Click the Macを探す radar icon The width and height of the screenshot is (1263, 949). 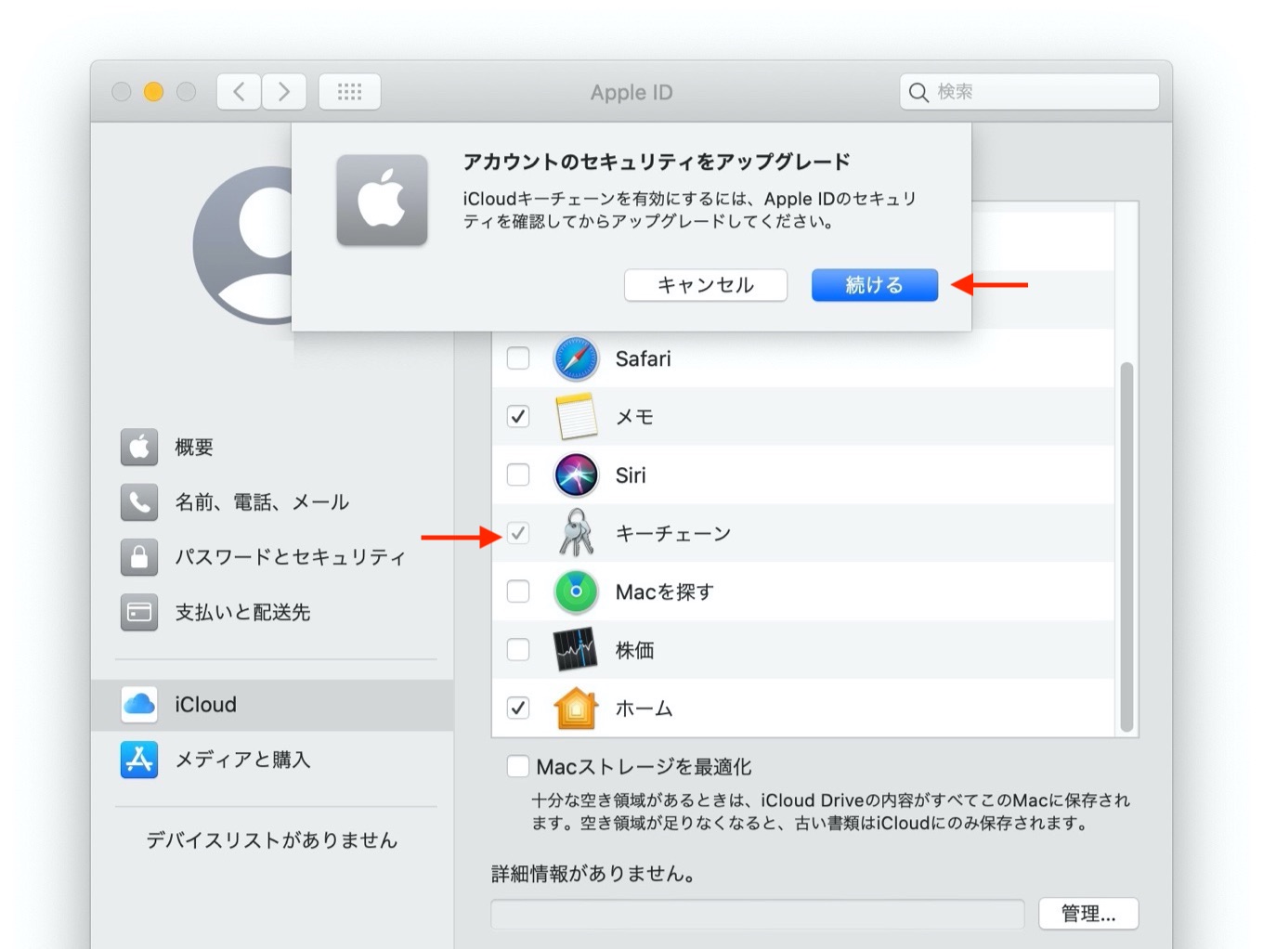coord(576,591)
